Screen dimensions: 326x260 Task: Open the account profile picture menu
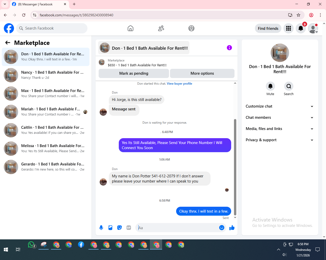click(313, 28)
